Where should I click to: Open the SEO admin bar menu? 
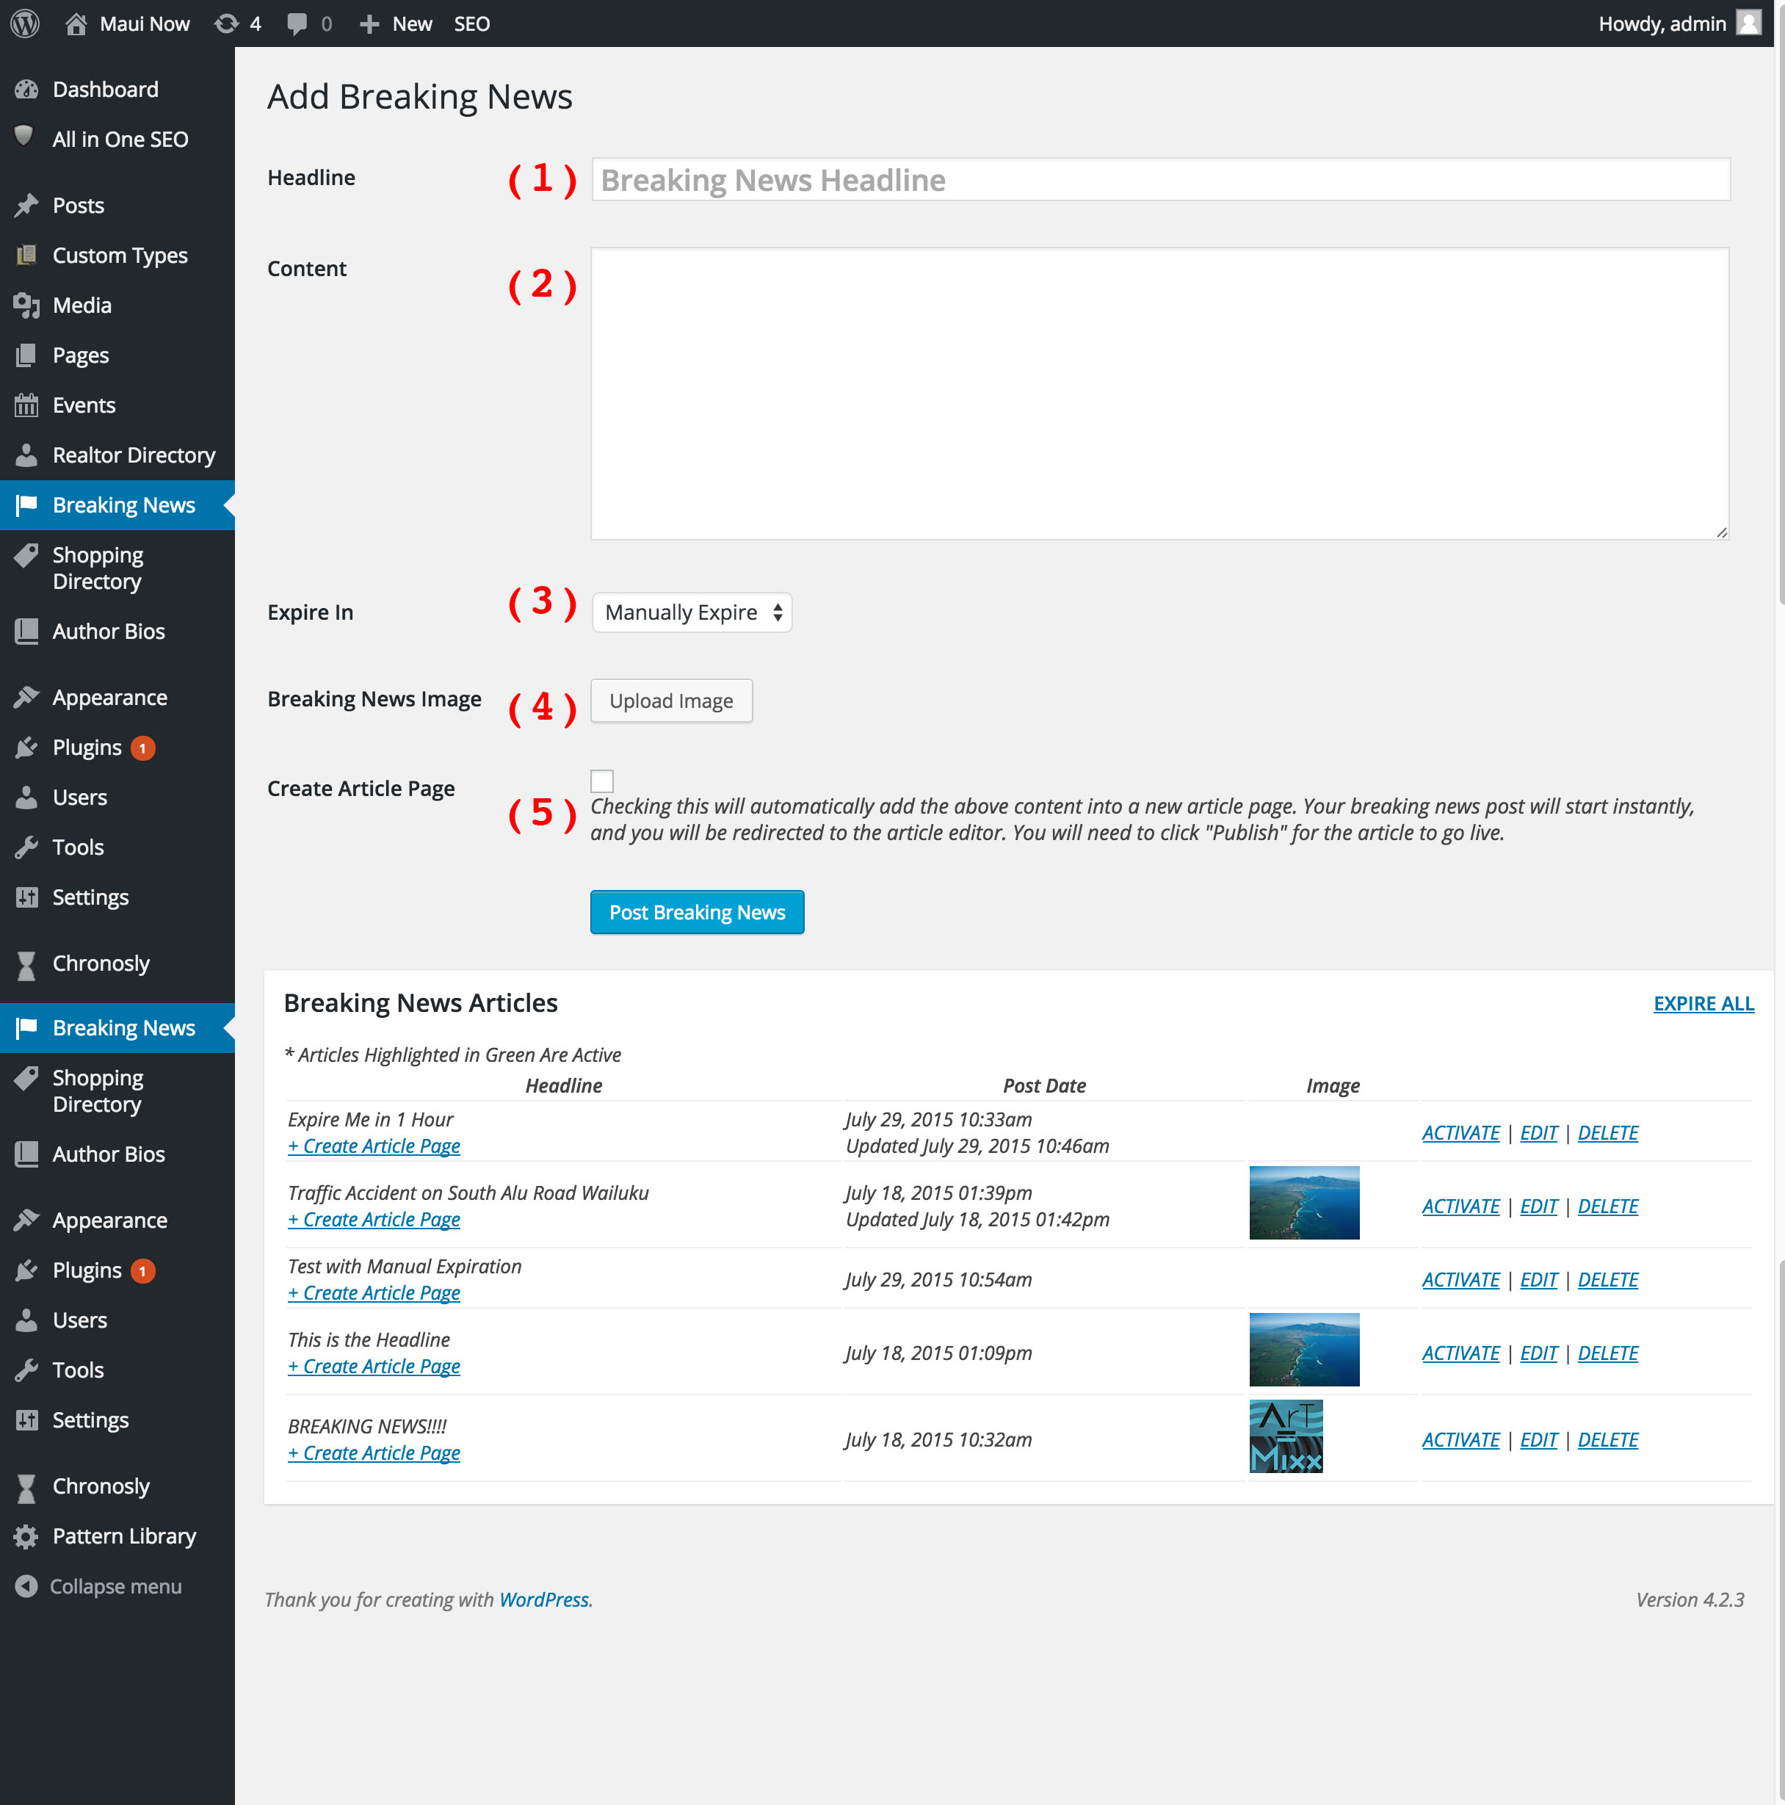click(x=471, y=23)
